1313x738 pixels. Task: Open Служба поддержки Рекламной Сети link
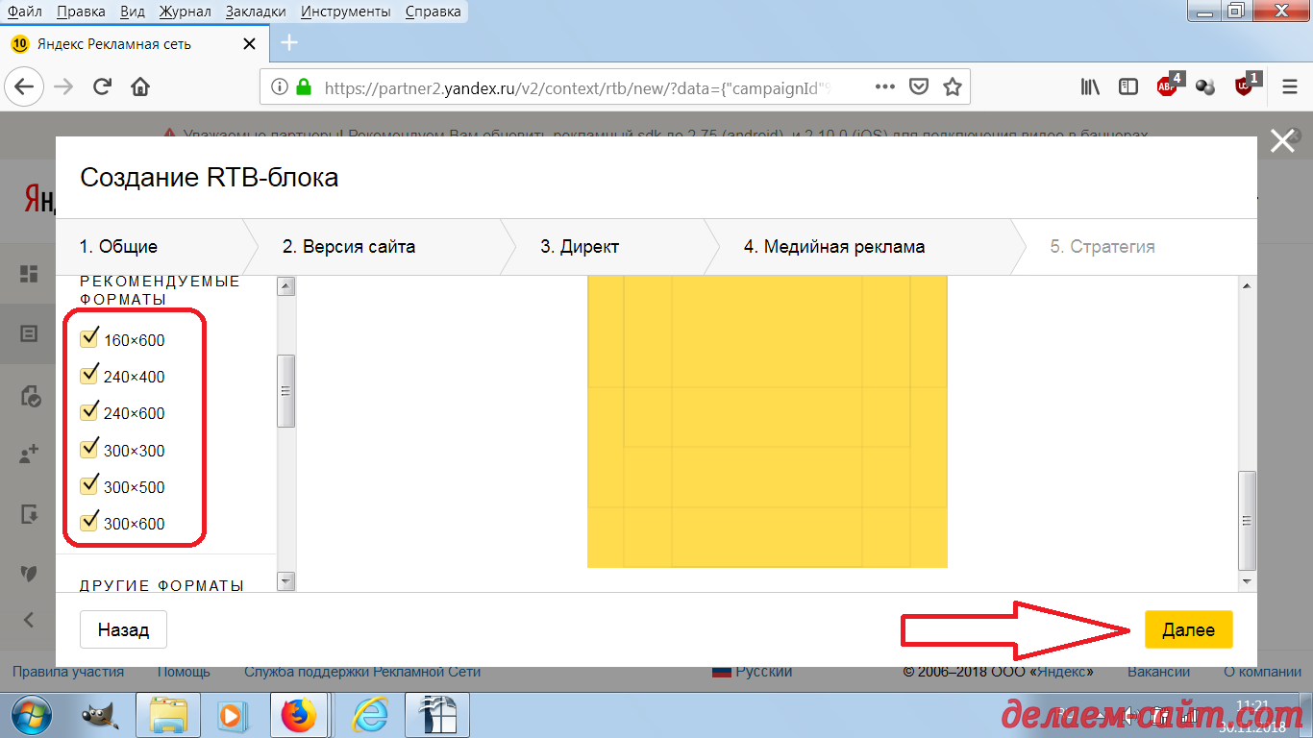coord(362,672)
